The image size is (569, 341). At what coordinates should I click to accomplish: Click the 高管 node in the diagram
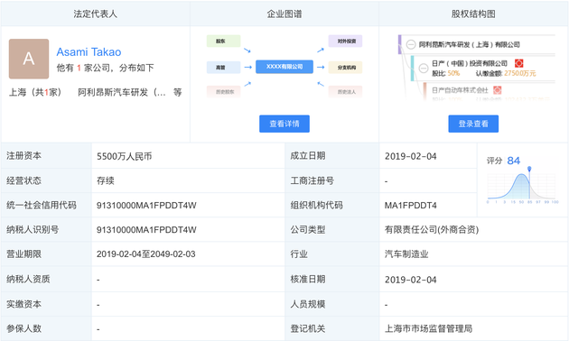point(224,68)
